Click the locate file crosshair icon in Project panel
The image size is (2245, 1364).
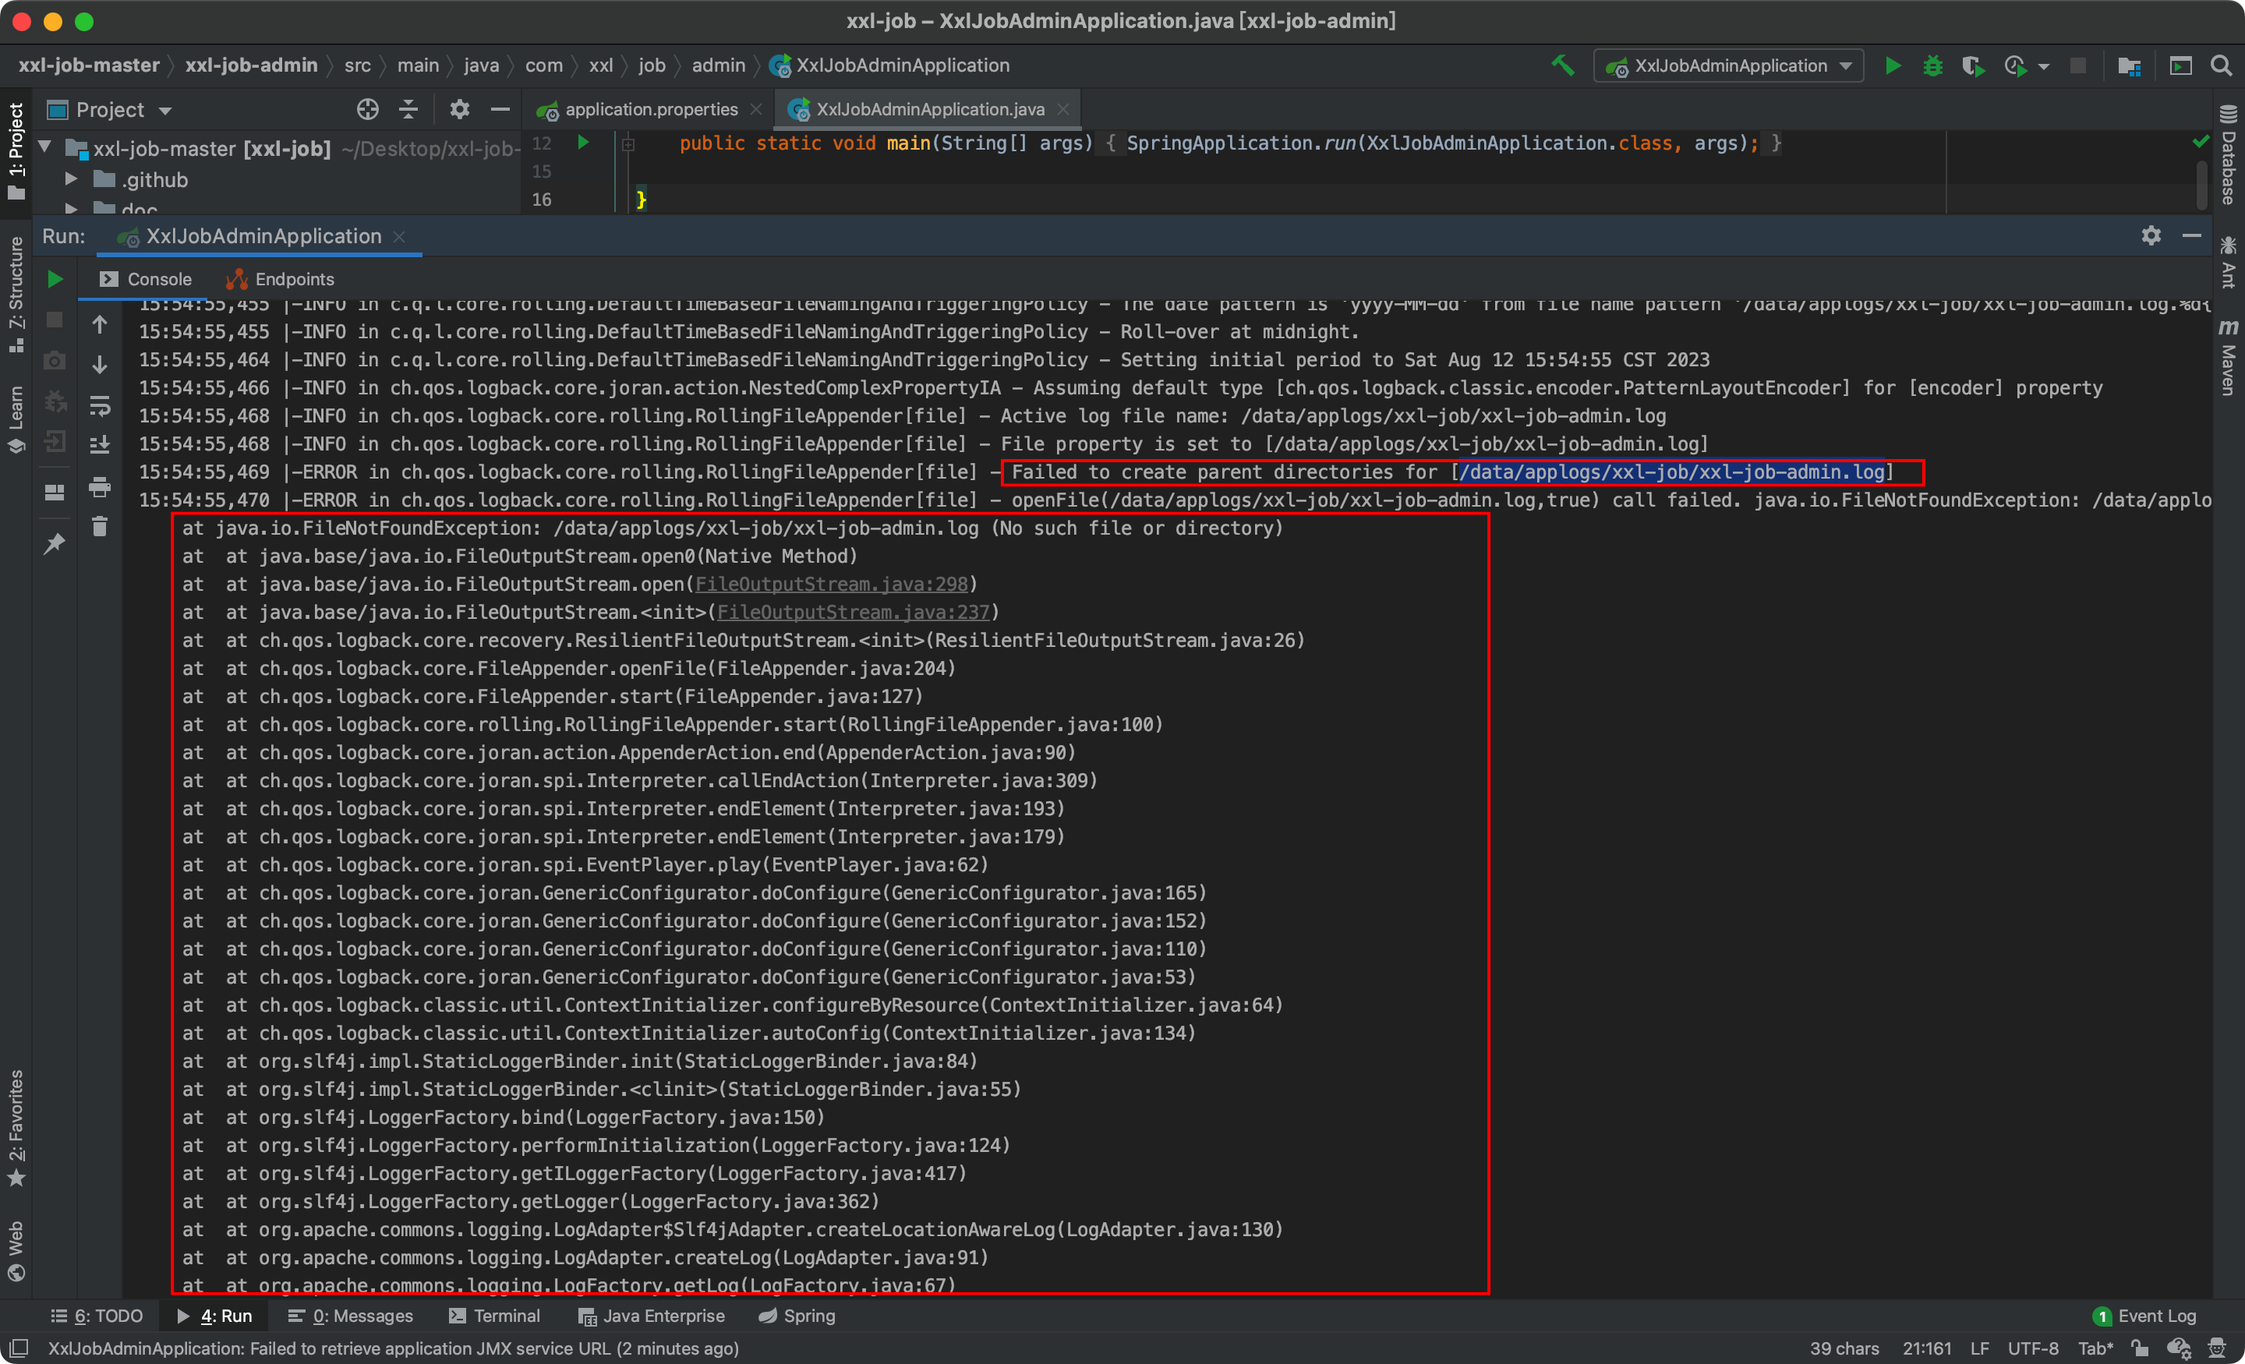pos(367,109)
